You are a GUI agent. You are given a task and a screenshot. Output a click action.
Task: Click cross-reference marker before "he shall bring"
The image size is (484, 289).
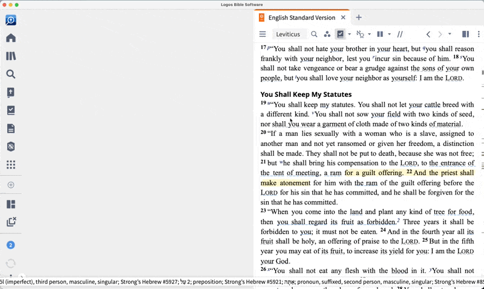coord(281,162)
